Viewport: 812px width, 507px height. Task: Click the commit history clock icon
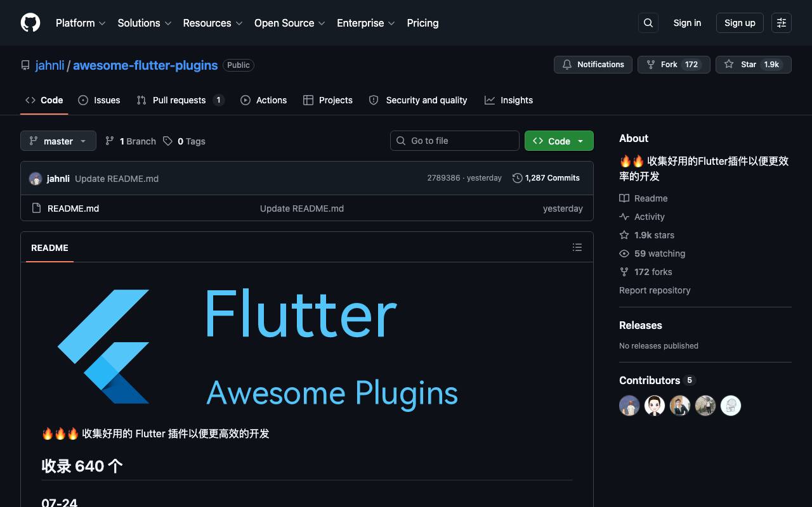coord(518,178)
